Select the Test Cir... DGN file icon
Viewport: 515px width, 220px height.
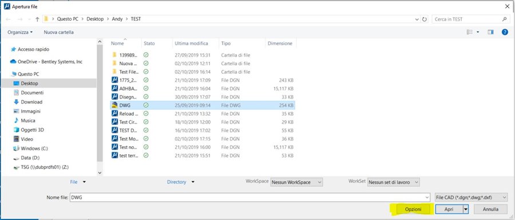tap(114, 121)
